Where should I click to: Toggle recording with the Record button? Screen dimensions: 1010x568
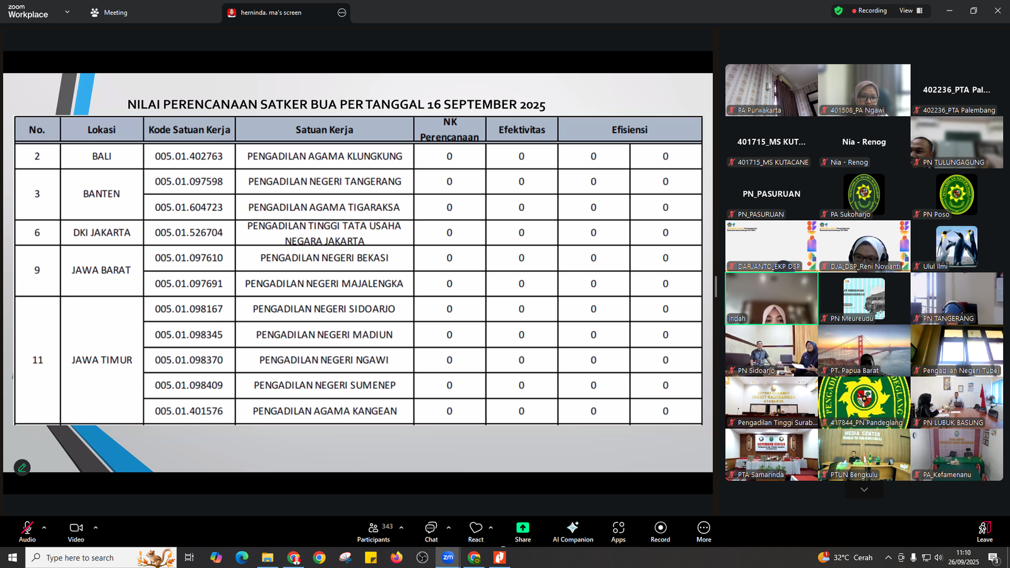[x=660, y=531]
